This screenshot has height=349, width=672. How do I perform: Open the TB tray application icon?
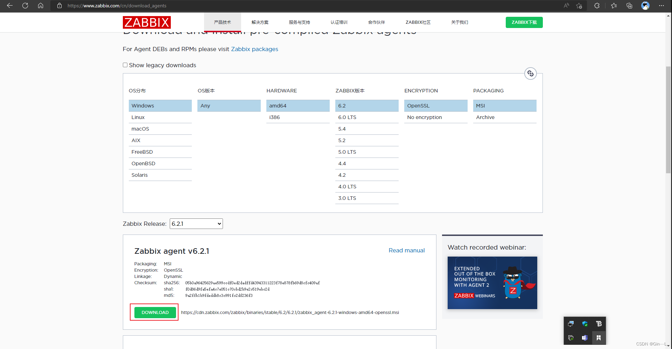point(599,324)
